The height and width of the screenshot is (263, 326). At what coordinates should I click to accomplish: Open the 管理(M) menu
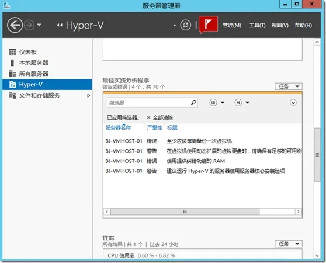tap(232, 25)
